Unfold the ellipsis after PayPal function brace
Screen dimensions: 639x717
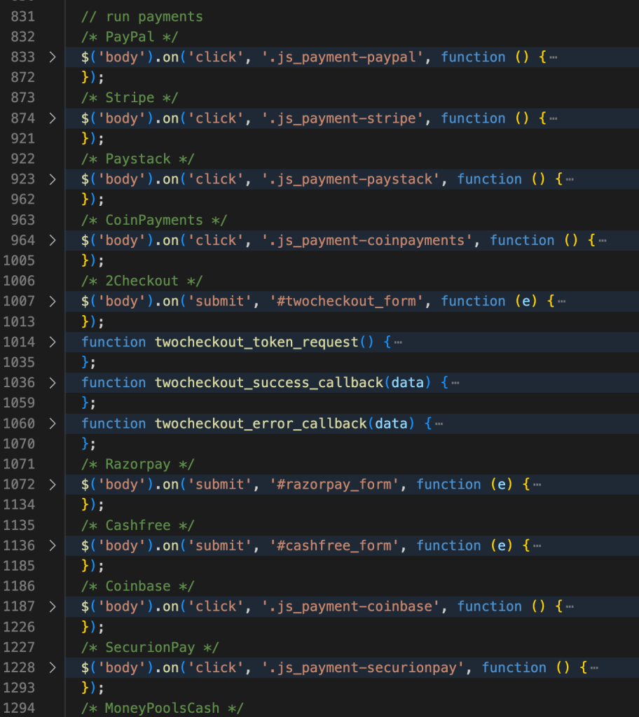pos(554,57)
